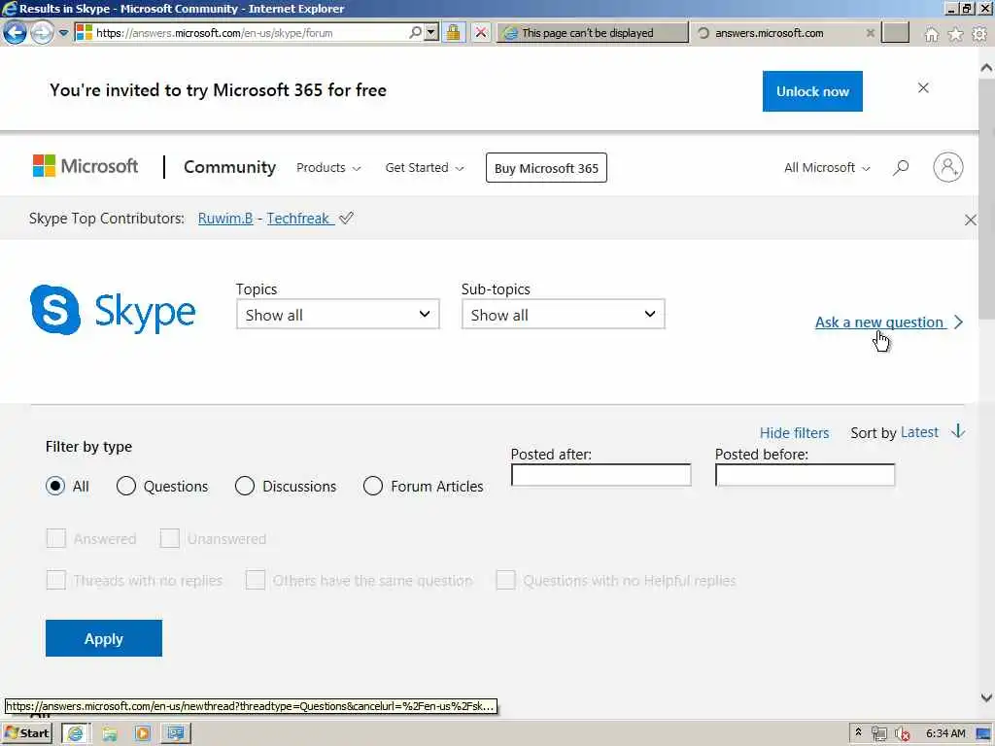
Task: Click the muted volume tray icon
Action: tap(902, 734)
